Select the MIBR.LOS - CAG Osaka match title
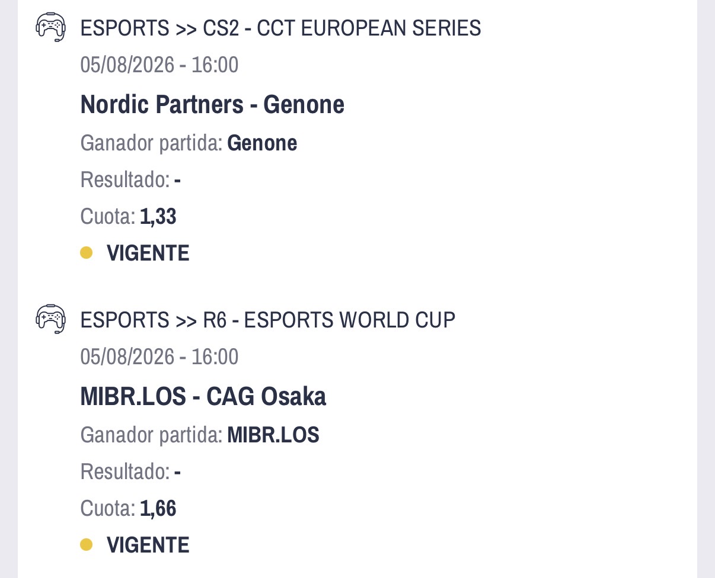The height and width of the screenshot is (578, 715). 203,397
